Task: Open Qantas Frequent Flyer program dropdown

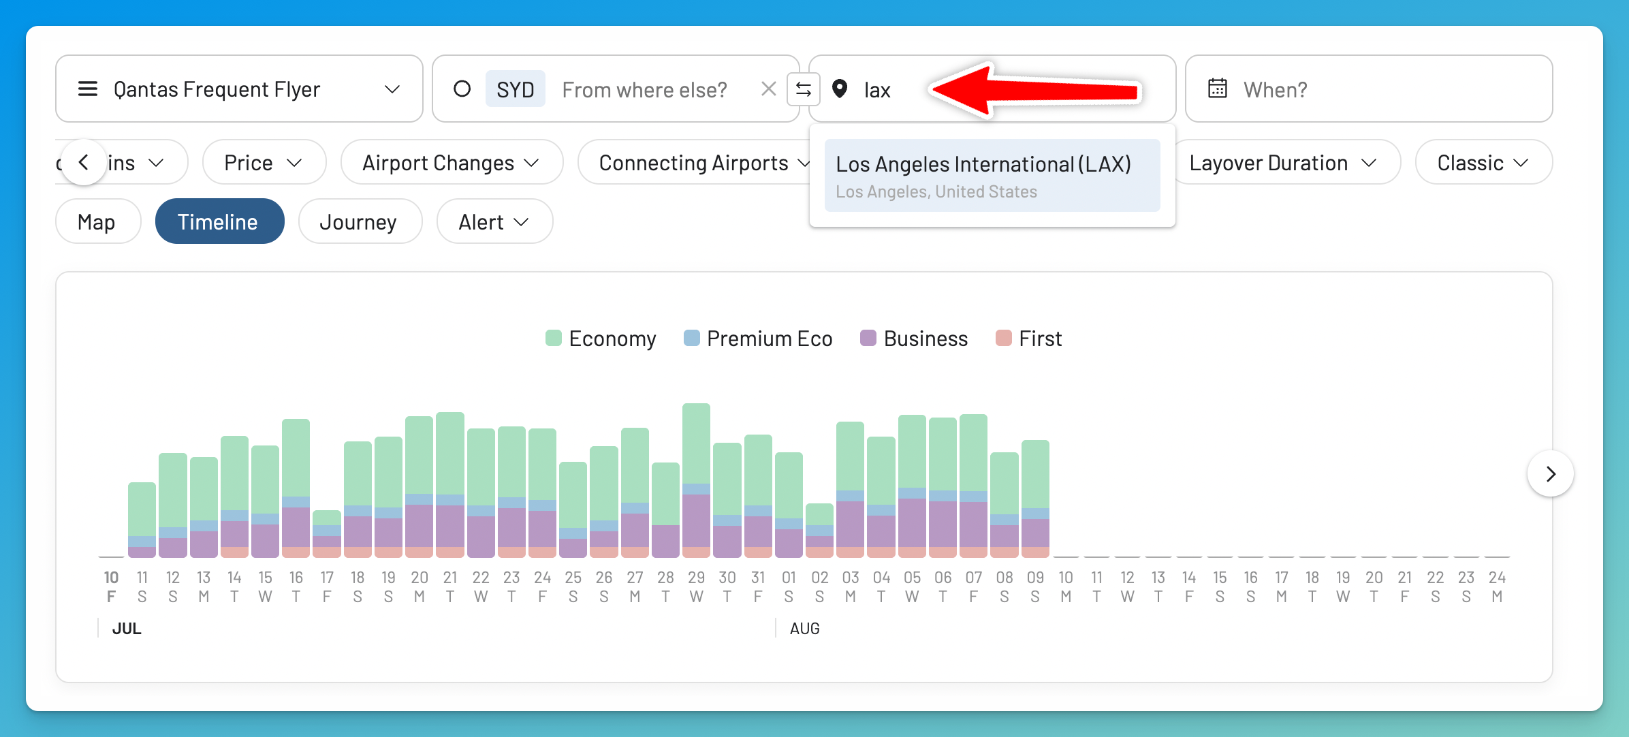Action: pyautogui.click(x=239, y=89)
